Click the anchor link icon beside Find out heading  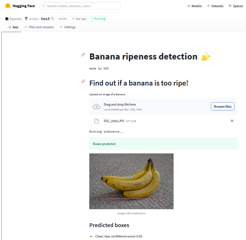[x=83, y=81]
